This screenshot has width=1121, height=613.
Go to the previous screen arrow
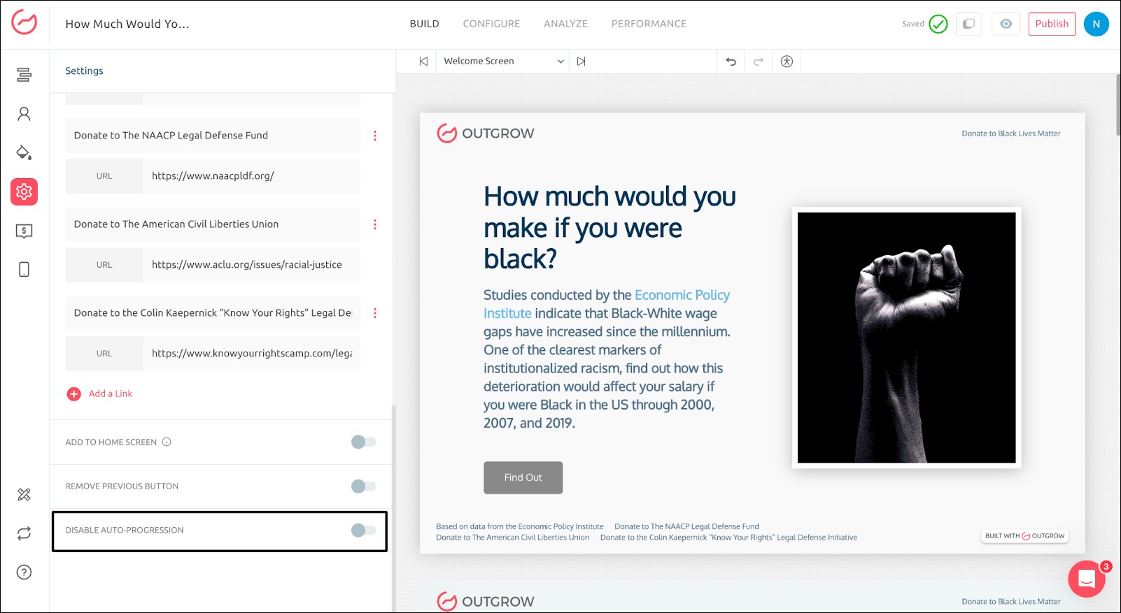pos(423,62)
